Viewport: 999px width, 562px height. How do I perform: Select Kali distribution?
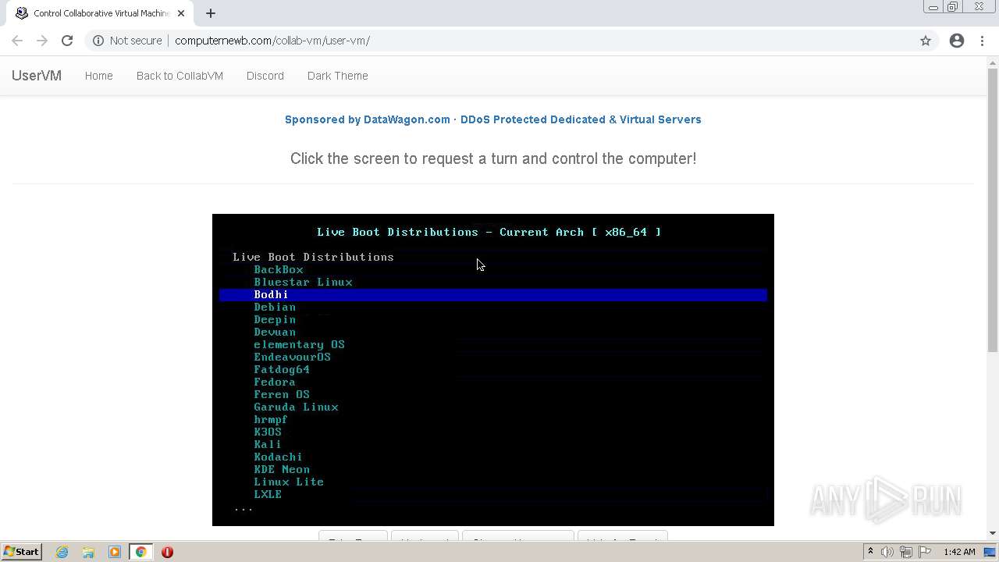coord(268,444)
